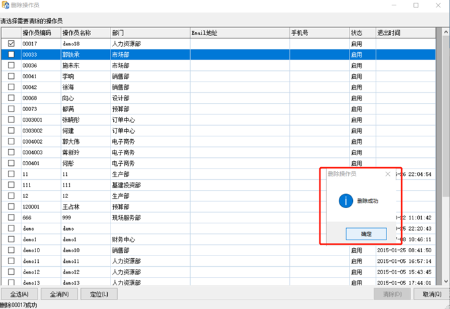Check the checkbox for operator 00033

tap(11, 55)
